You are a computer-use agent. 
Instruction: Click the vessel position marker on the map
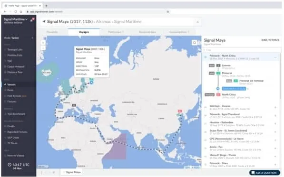coord(92,83)
